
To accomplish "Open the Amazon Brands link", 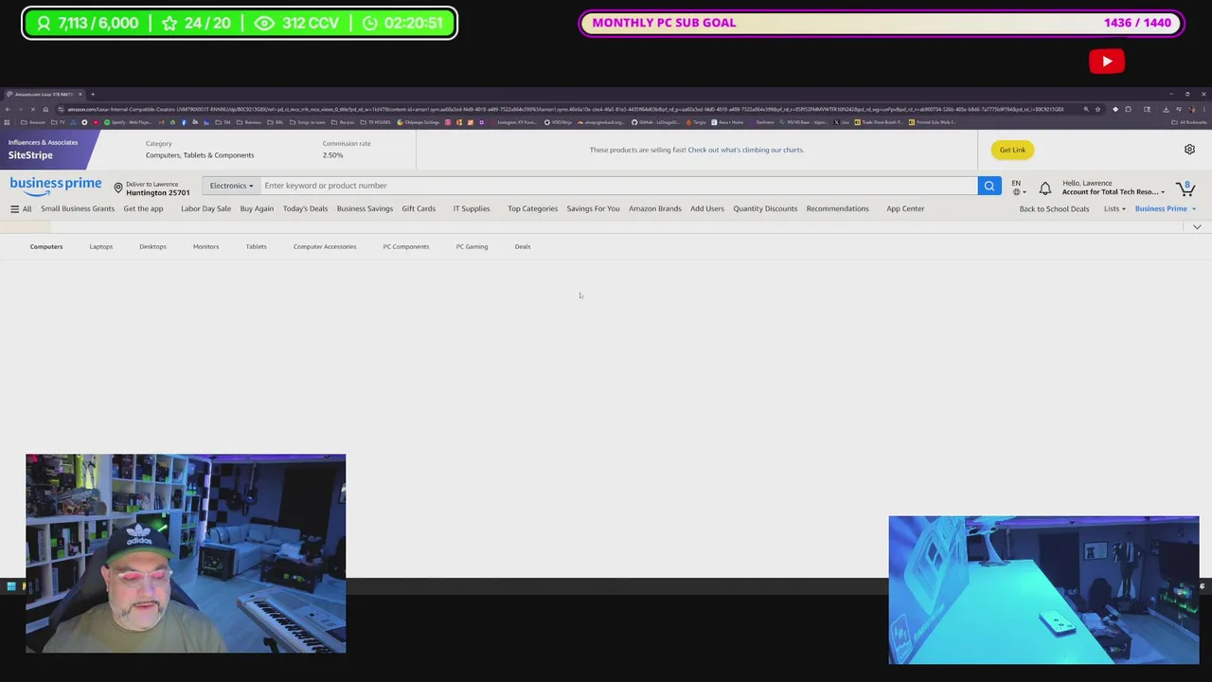I will coord(655,208).
